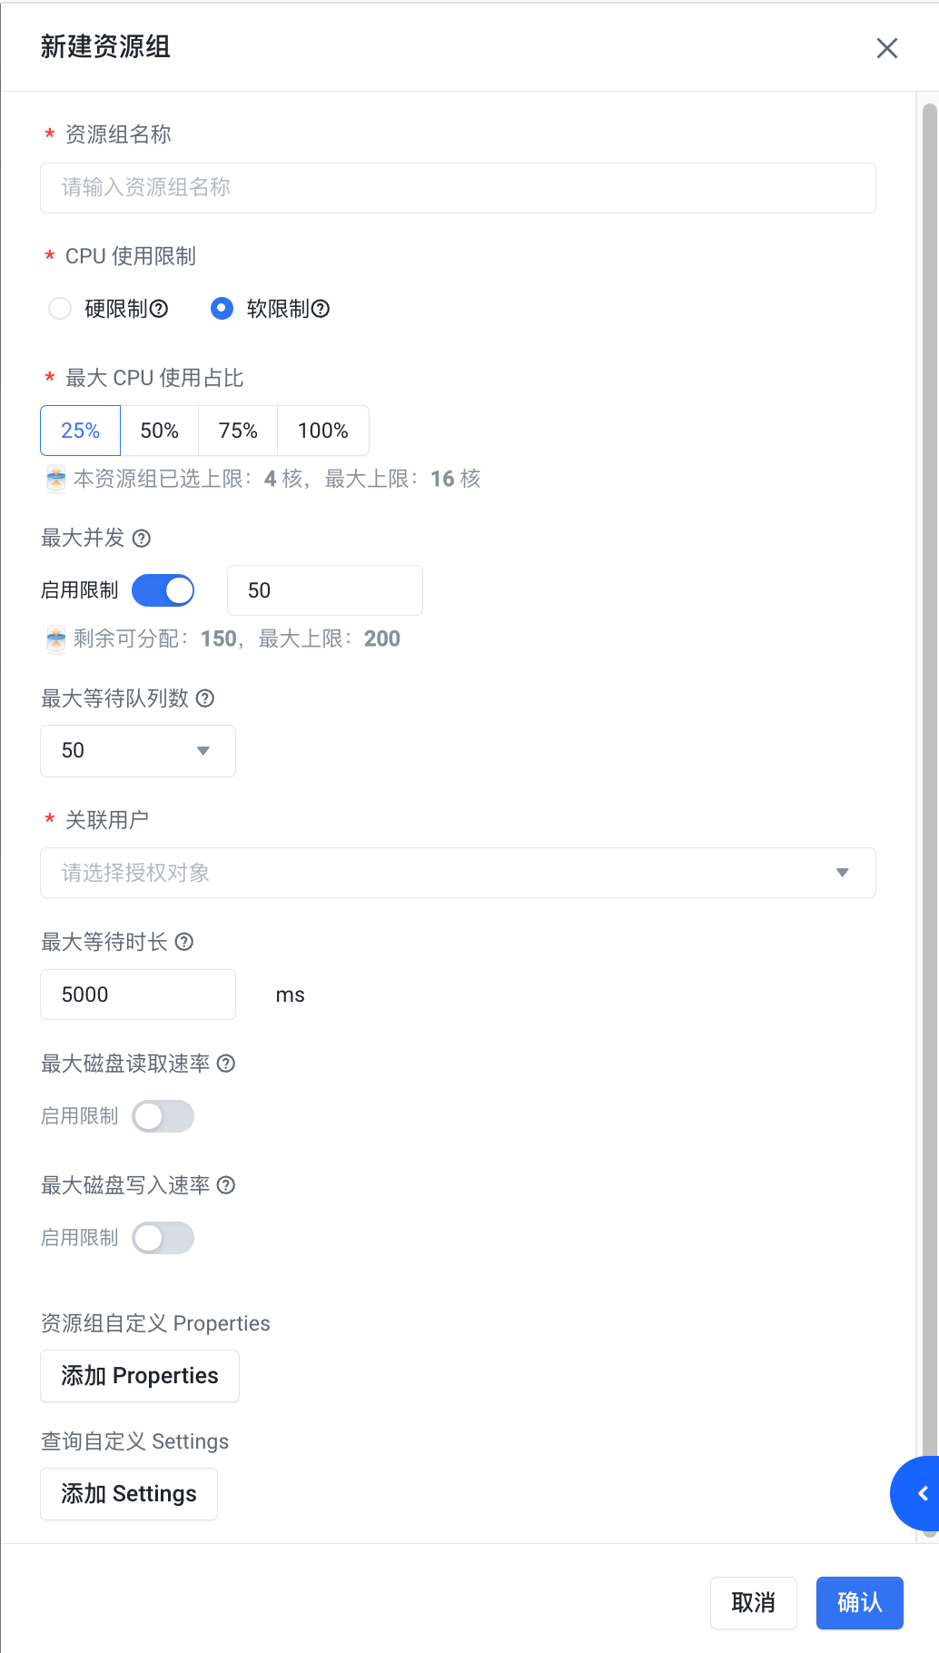Open the 关联用户 selection dropdown

pos(458,873)
